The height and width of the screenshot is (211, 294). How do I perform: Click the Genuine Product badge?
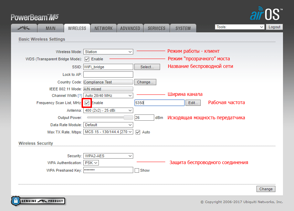(38, 201)
